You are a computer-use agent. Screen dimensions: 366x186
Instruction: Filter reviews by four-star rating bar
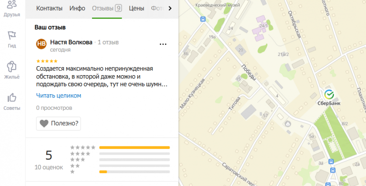(x=134, y=154)
